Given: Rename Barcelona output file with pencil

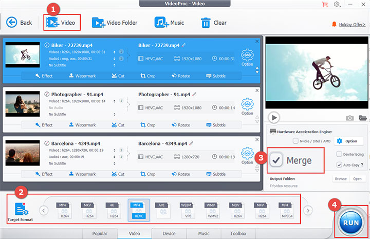Looking at the screenshot, I should coord(191,143).
